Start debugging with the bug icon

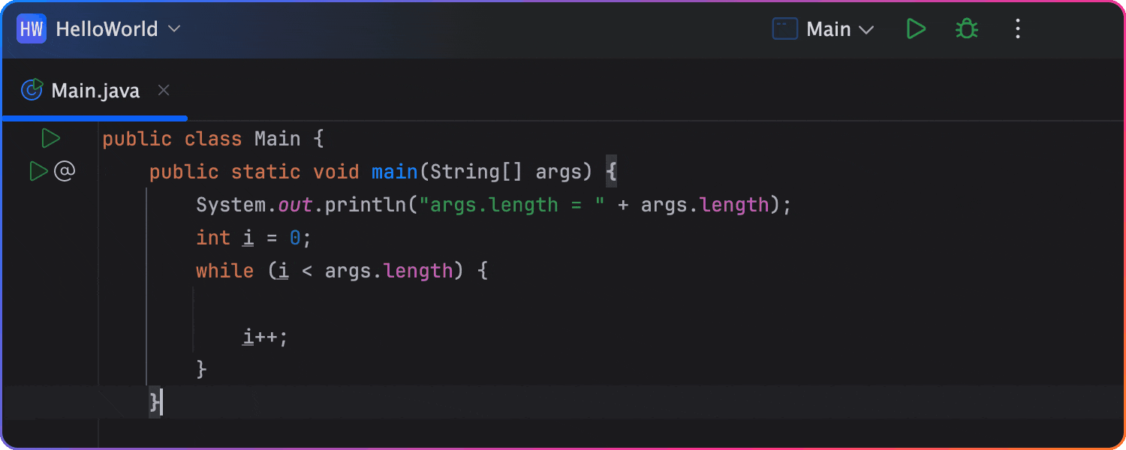pyautogui.click(x=967, y=29)
